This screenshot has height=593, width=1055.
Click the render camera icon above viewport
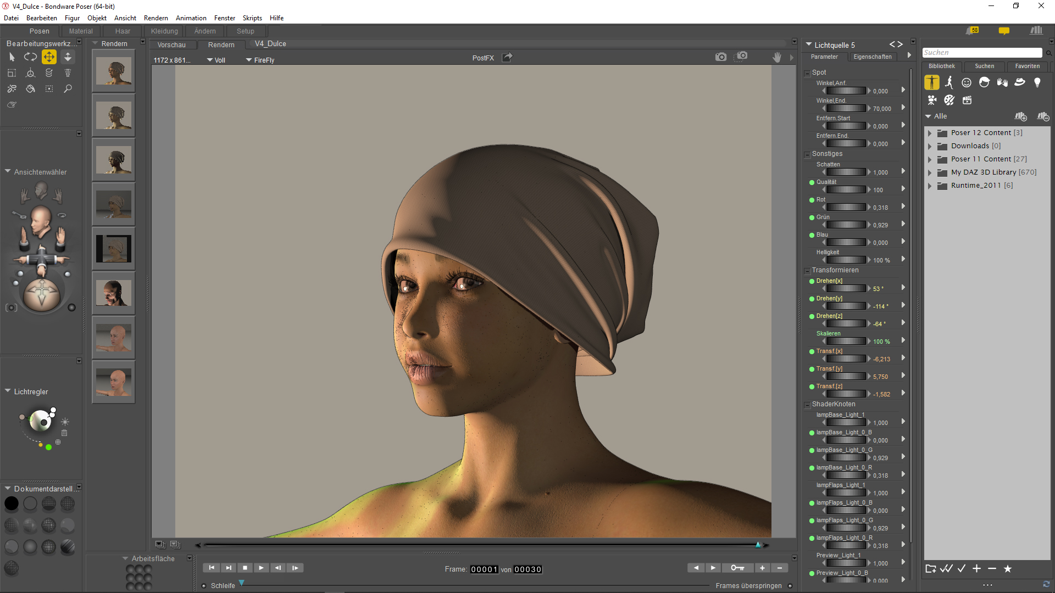(x=720, y=57)
